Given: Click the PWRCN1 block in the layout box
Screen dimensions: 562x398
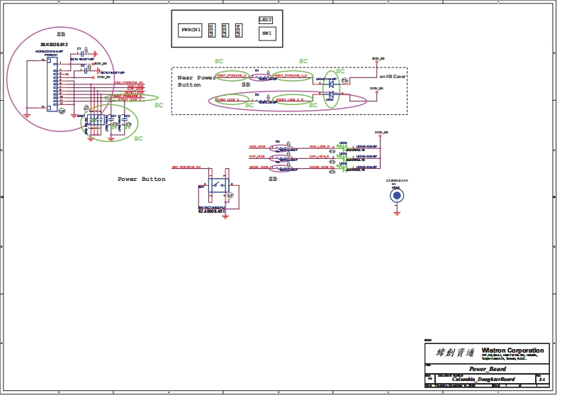Looking at the screenshot, I should point(191,30).
